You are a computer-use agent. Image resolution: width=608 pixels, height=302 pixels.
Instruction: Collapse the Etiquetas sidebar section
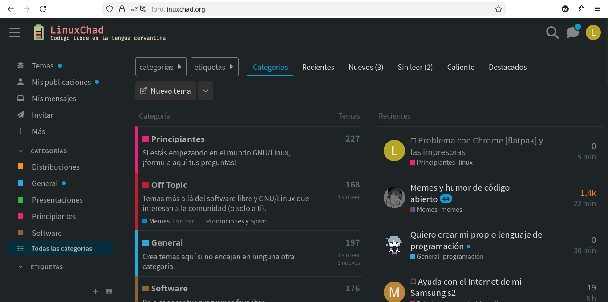tap(20, 267)
